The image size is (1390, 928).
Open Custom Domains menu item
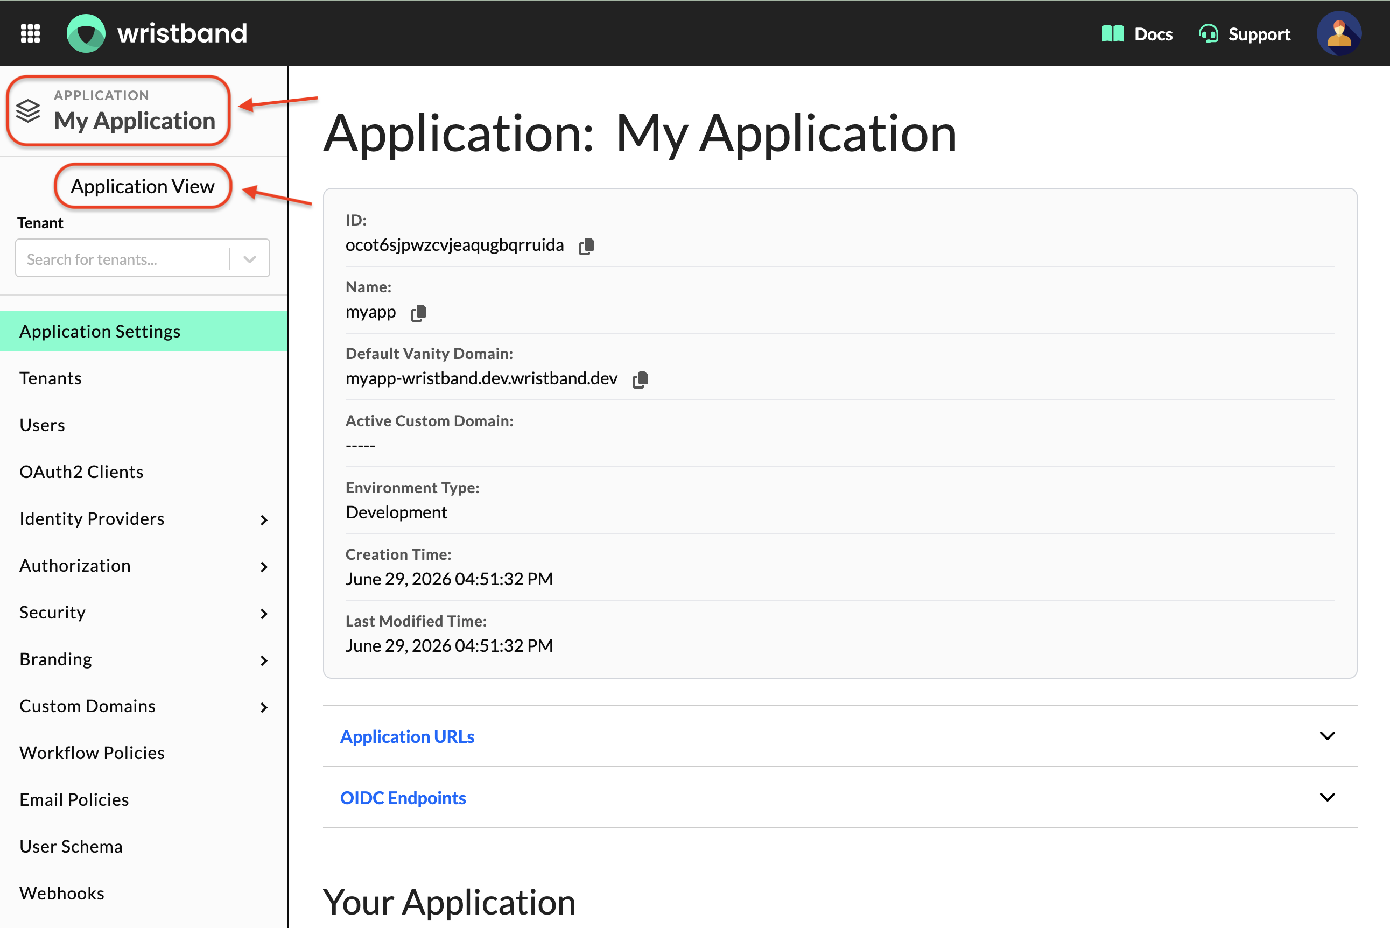coord(88,706)
